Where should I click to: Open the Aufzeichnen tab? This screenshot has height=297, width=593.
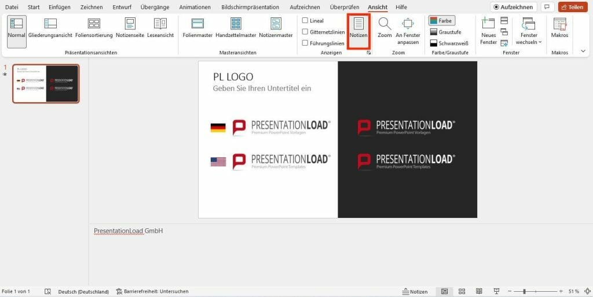[x=305, y=7]
